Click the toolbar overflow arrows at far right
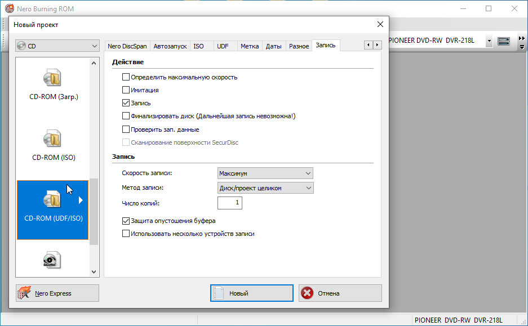This screenshot has width=528, height=326. pos(522,43)
